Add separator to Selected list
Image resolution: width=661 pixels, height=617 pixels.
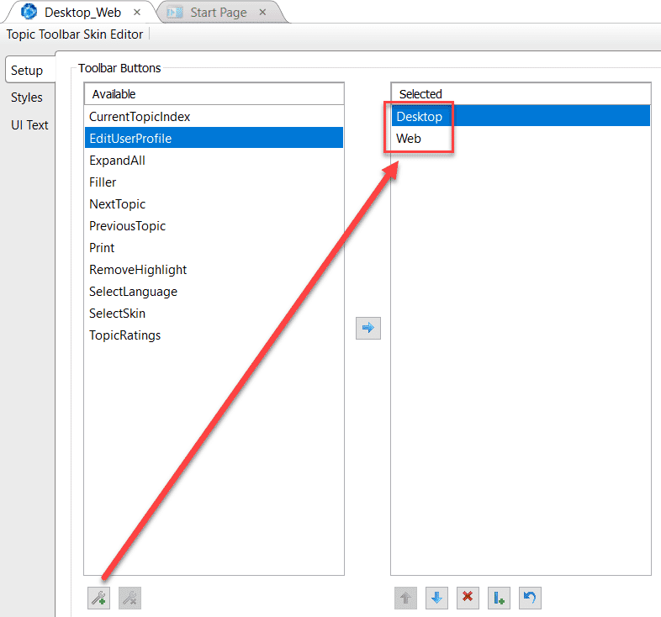pyautogui.click(x=500, y=598)
